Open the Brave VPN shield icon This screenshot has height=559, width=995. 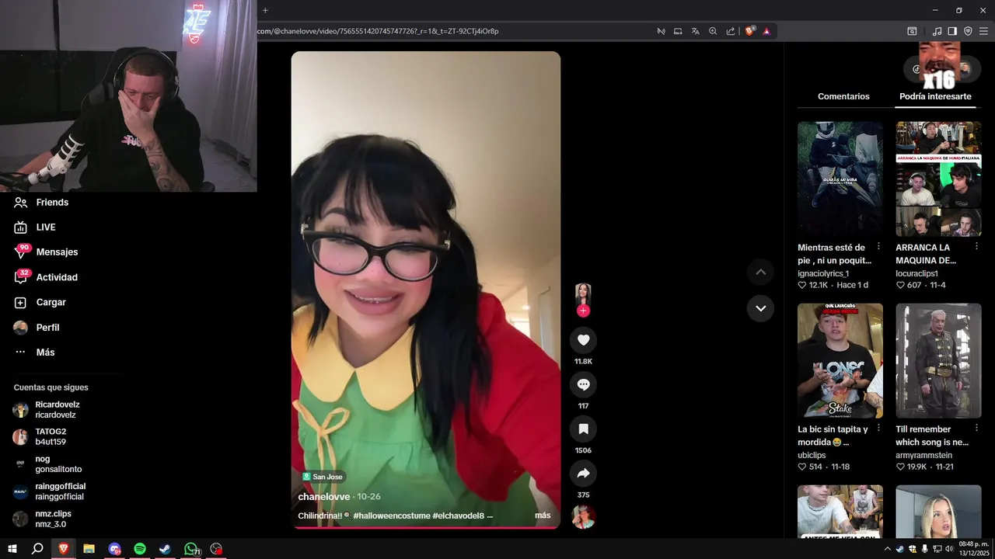pyautogui.click(x=968, y=31)
